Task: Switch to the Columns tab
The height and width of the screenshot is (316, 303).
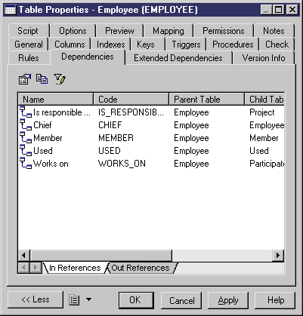Action: (x=70, y=44)
